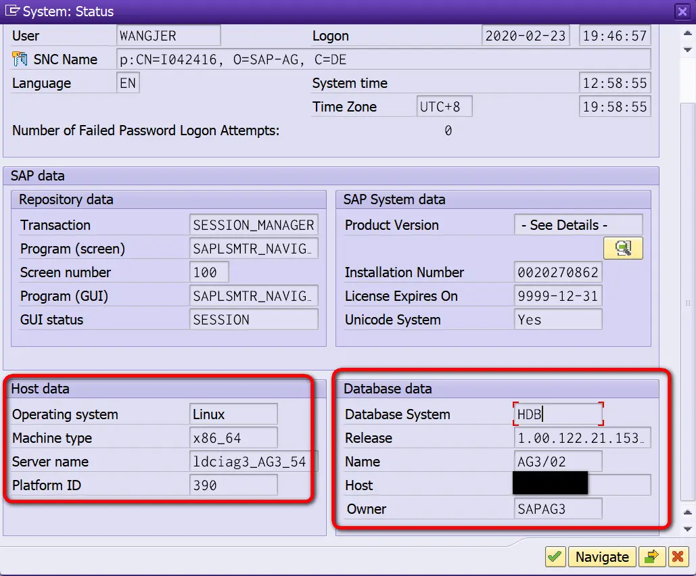Select the User field WANGJER
The image size is (696, 576).
pyautogui.click(x=168, y=36)
